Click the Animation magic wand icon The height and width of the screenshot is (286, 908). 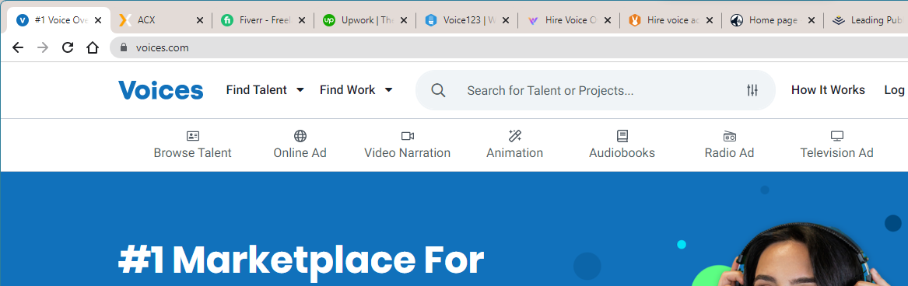(515, 136)
